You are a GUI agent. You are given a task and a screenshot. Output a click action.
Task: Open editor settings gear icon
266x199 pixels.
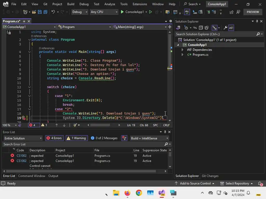[x=170, y=21]
